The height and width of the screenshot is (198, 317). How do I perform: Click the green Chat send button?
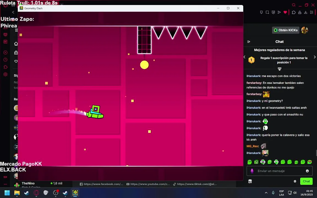pos(306,181)
